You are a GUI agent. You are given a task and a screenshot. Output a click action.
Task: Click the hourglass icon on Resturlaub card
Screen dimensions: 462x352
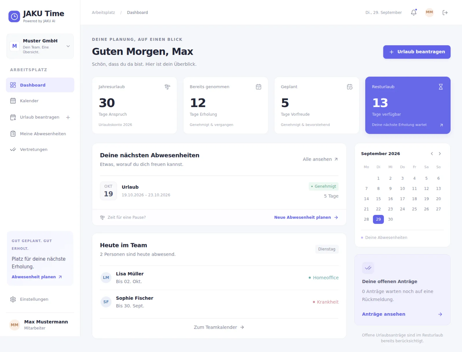click(x=441, y=87)
